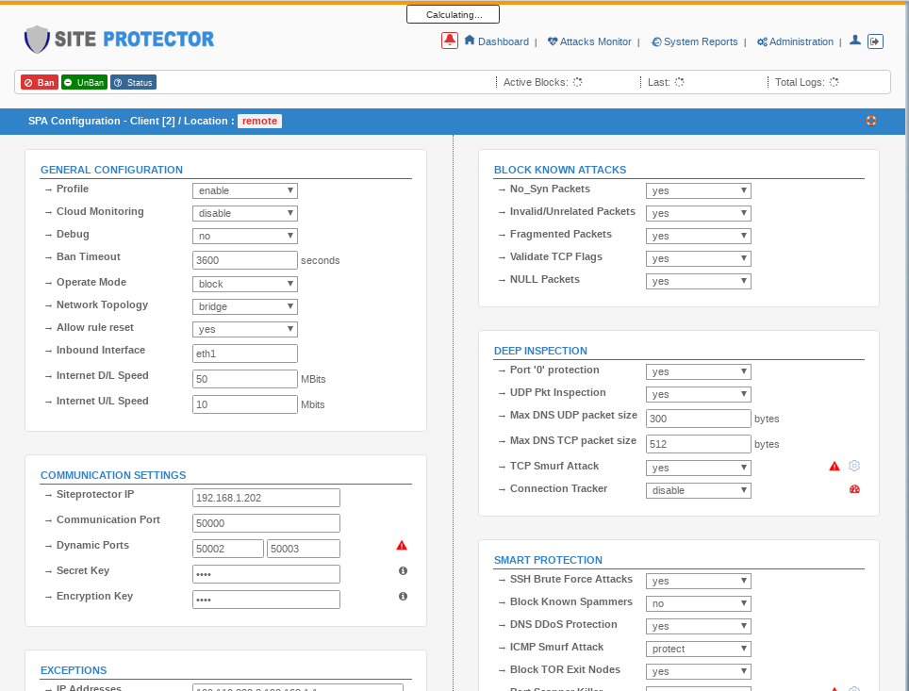Open the Debug dropdown
The height and width of the screenshot is (691, 909).
[244, 236]
